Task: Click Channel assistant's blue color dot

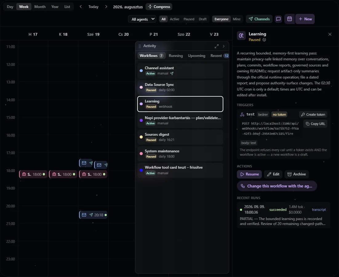Action: pyautogui.click(x=141, y=71)
